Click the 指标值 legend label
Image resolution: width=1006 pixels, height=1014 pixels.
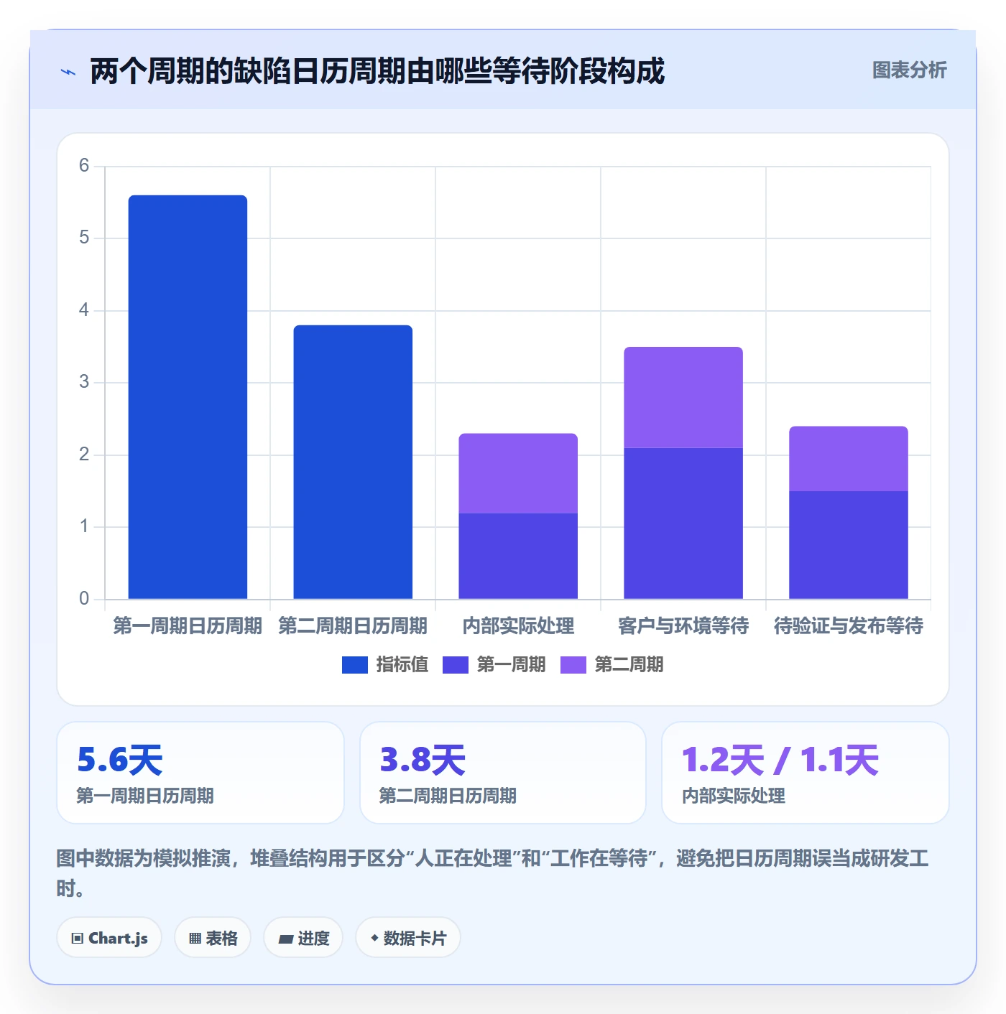(402, 665)
